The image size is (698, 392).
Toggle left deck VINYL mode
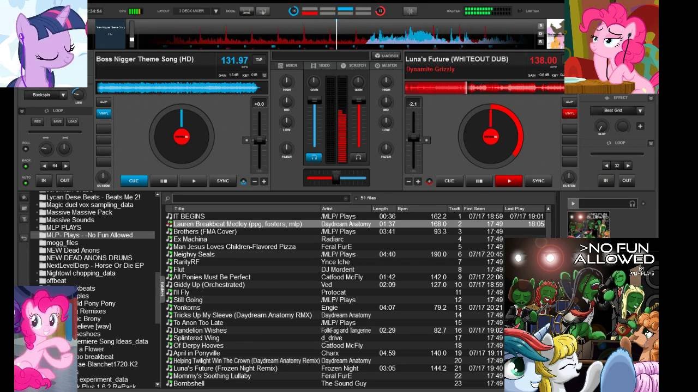(104, 113)
